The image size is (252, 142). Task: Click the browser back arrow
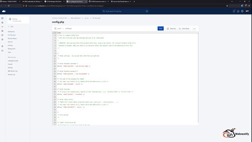(x=2, y=6)
